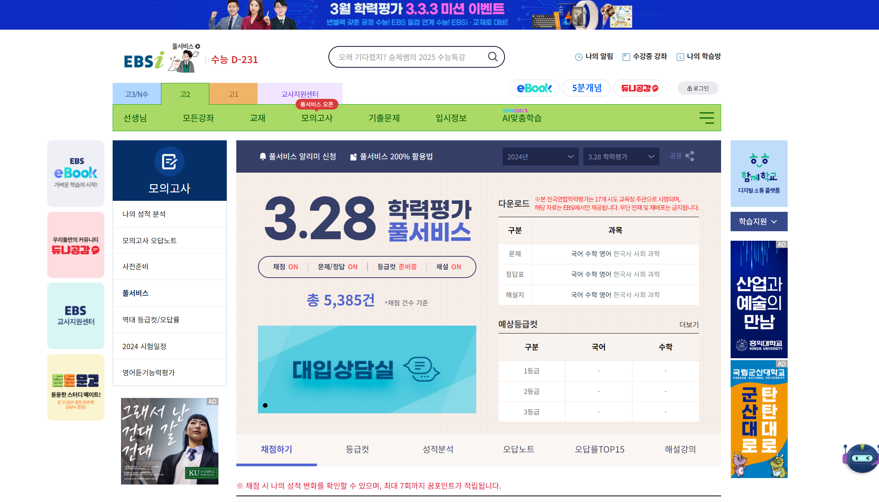Open the EBS 교사지원센터 sidebar card
The height and width of the screenshot is (502, 879).
pyautogui.click(x=76, y=316)
